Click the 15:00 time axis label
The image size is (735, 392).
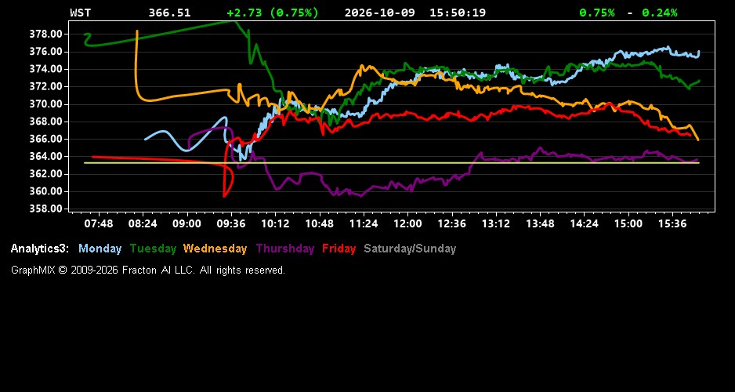click(x=628, y=223)
